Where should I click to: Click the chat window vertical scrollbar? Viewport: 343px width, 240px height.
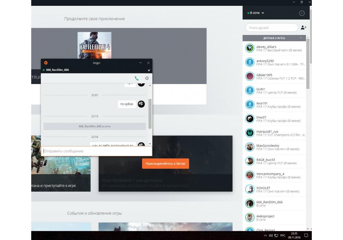click(150, 113)
